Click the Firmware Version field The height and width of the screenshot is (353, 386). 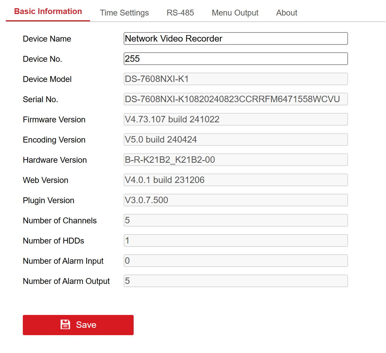click(x=235, y=119)
